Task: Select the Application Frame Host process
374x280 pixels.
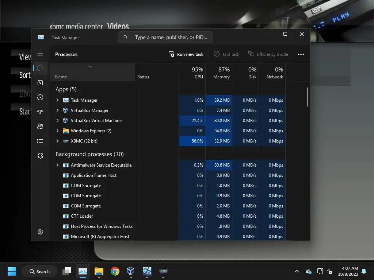Action: click(167, 175)
